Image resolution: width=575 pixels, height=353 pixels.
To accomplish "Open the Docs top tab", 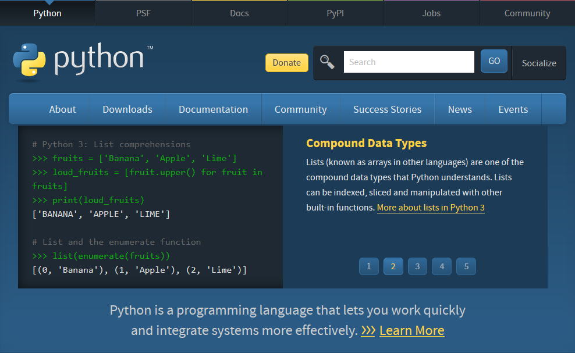I will point(239,13).
